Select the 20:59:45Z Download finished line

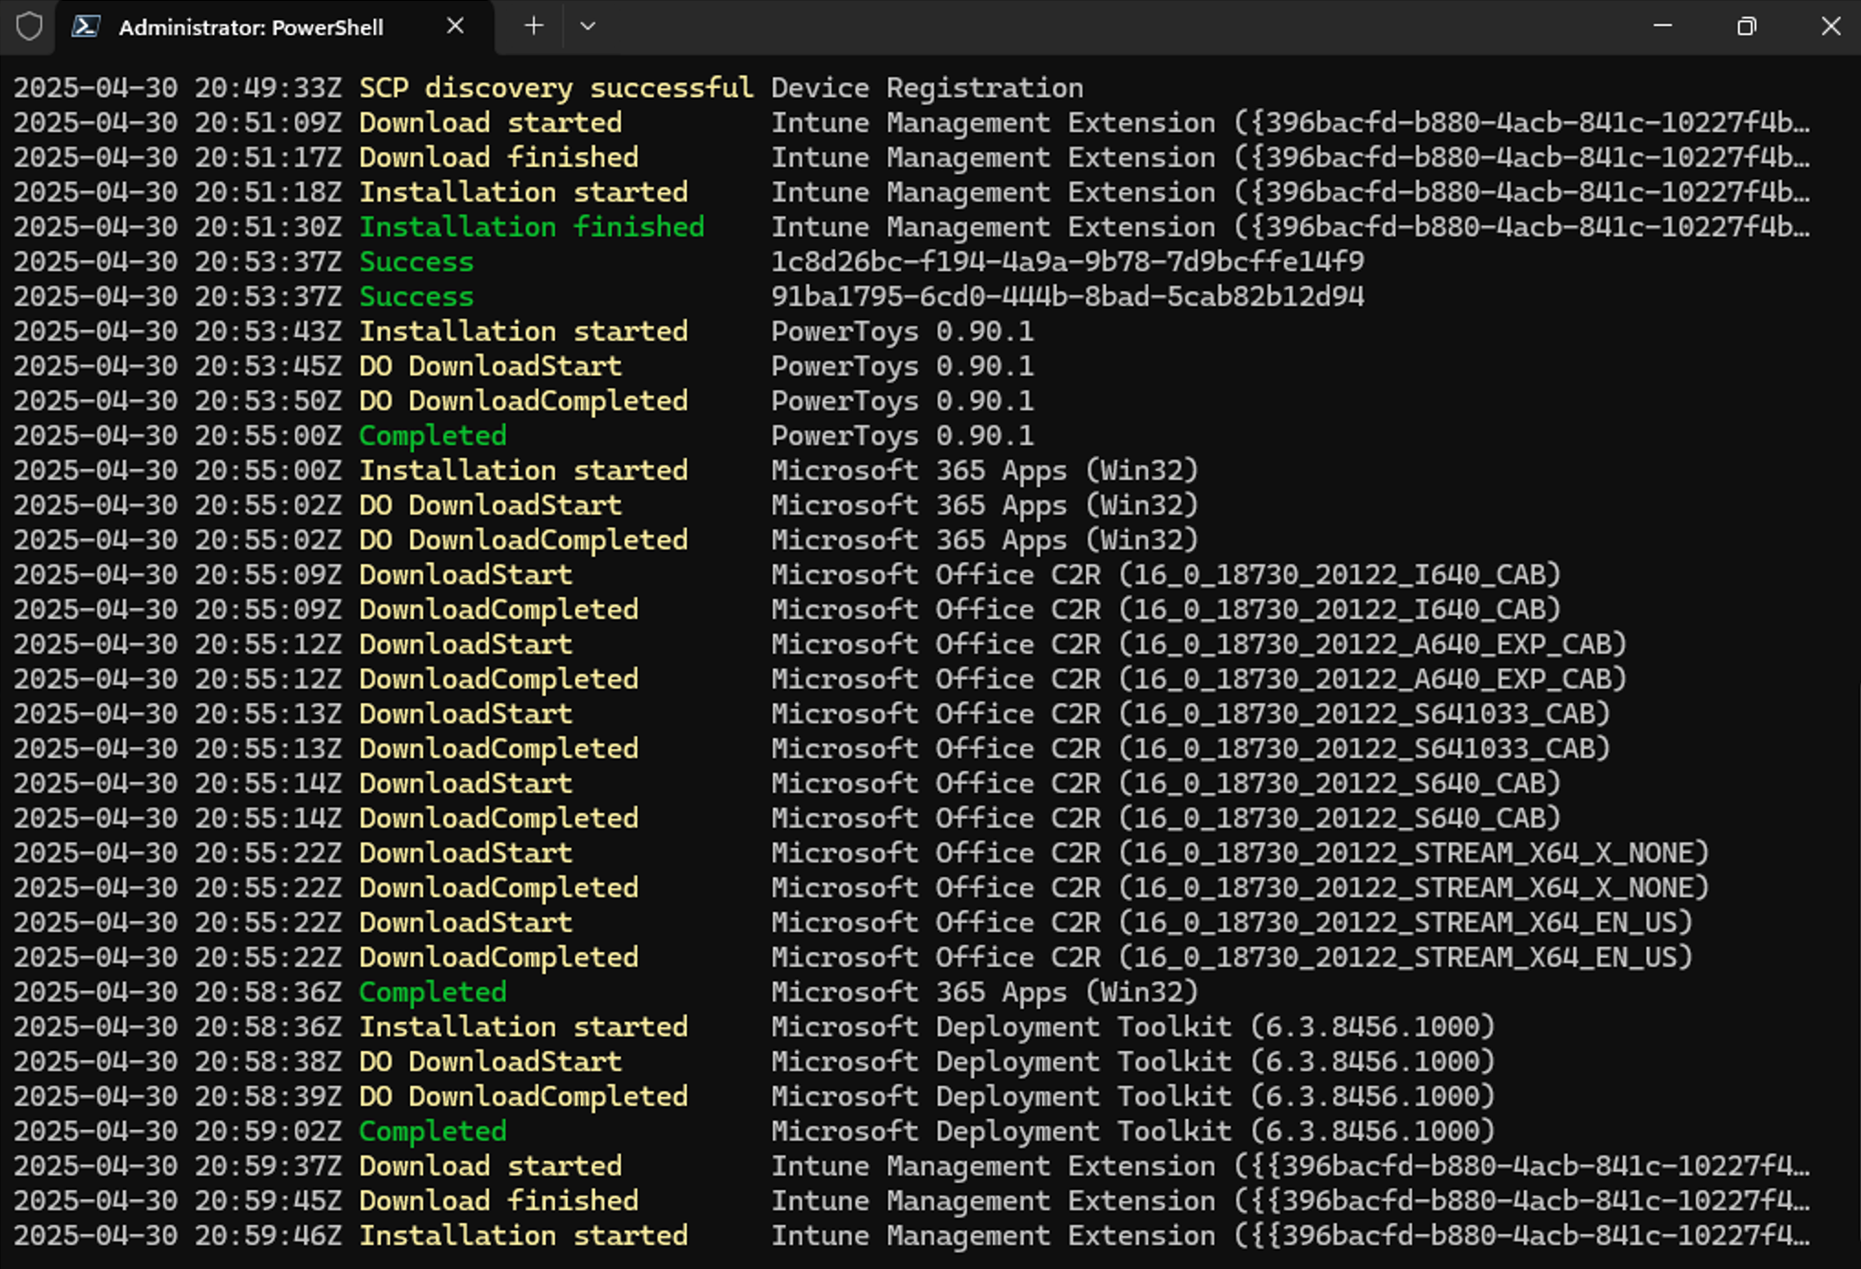[x=499, y=1200]
